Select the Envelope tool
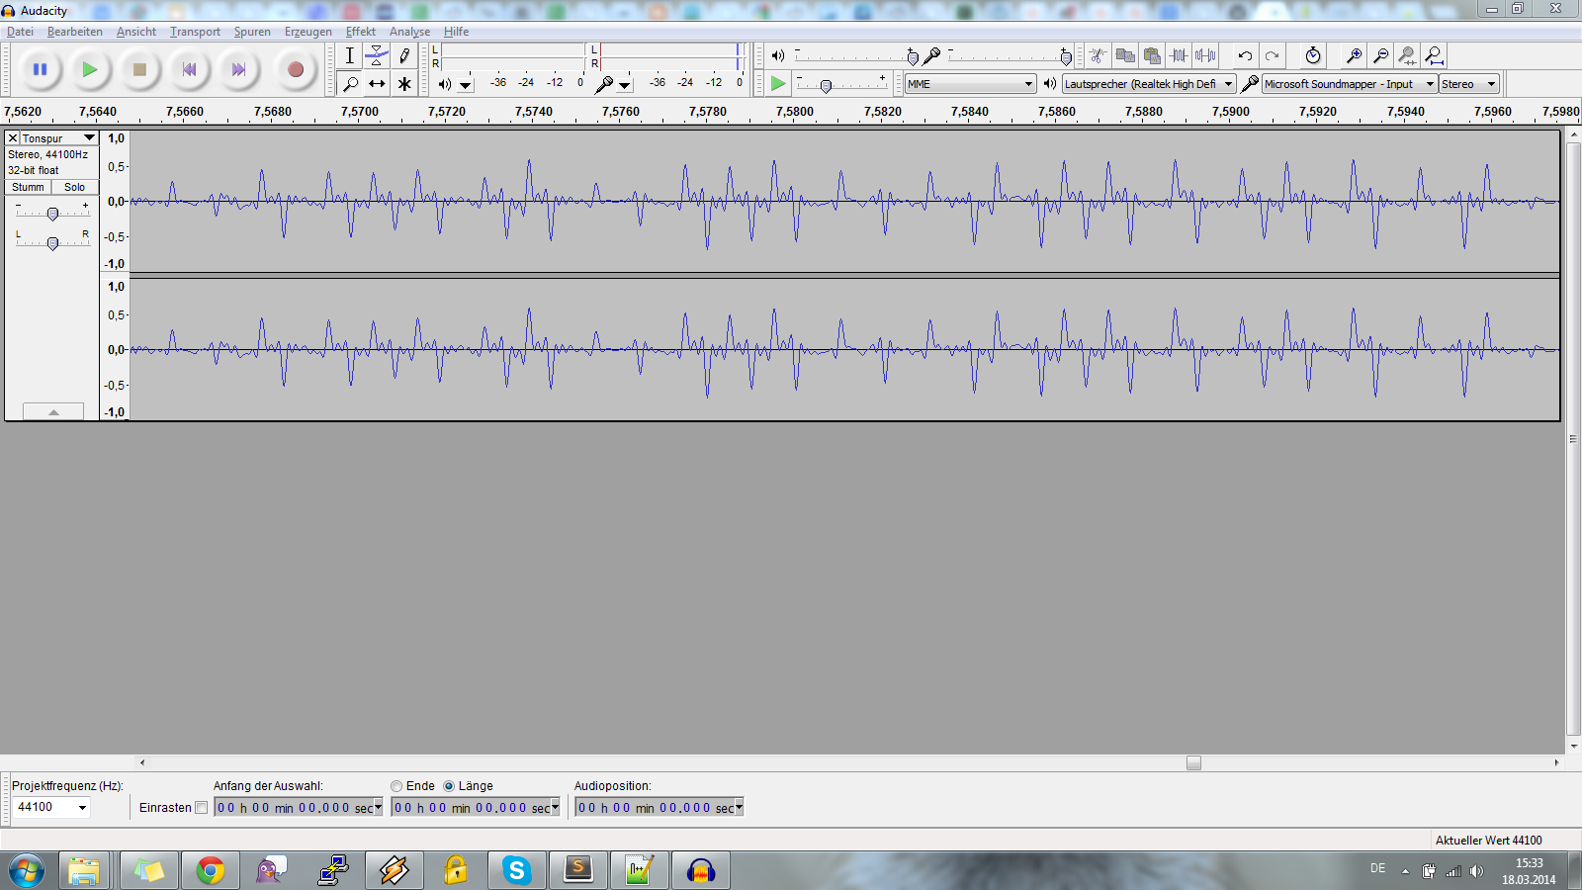Viewport: 1582px width, 890px height. [x=377, y=56]
